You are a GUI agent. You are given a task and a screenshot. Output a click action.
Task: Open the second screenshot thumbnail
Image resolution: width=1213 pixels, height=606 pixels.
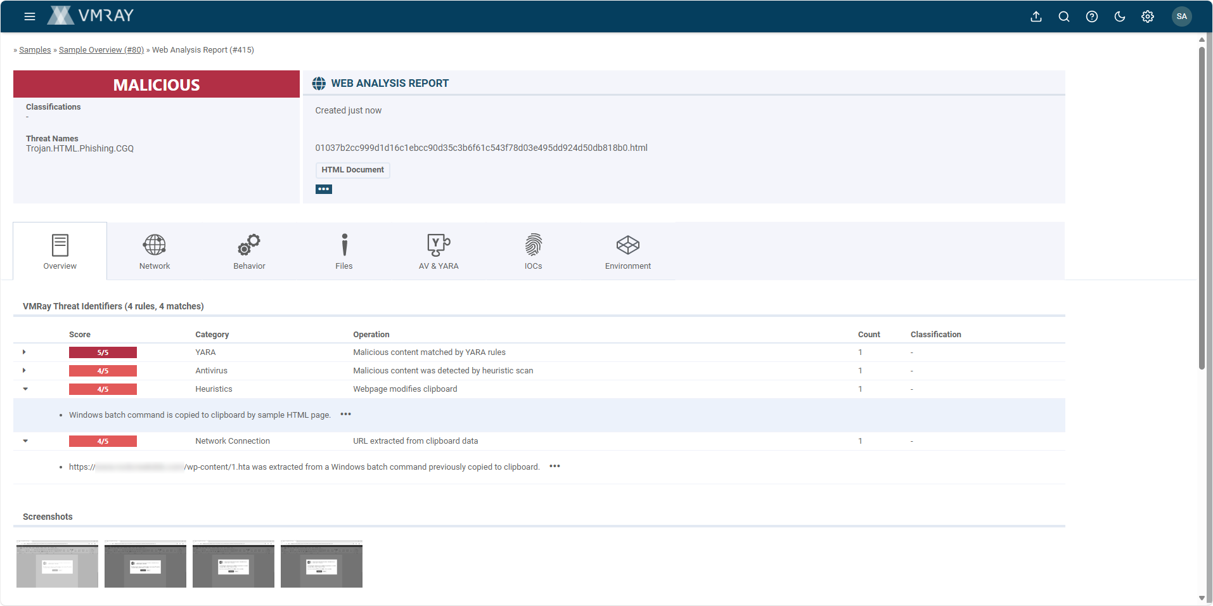pyautogui.click(x=145, y=564)
